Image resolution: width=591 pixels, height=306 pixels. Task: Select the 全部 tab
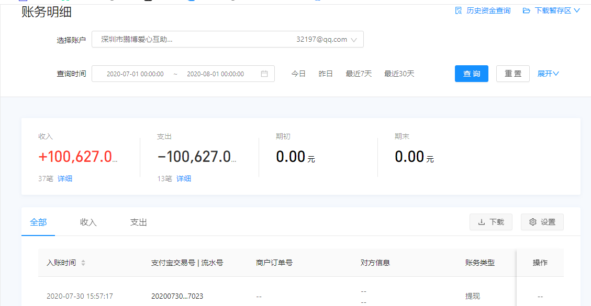coord(39,222)
